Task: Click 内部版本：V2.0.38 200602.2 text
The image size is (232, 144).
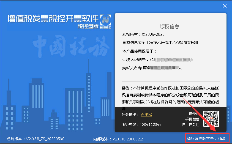Action: 118,139
